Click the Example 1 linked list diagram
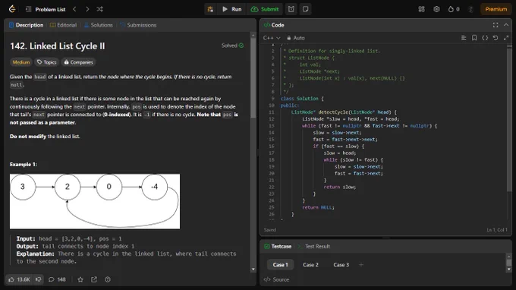This screenshot has width=516, height=290. click(x=95, y=201)
